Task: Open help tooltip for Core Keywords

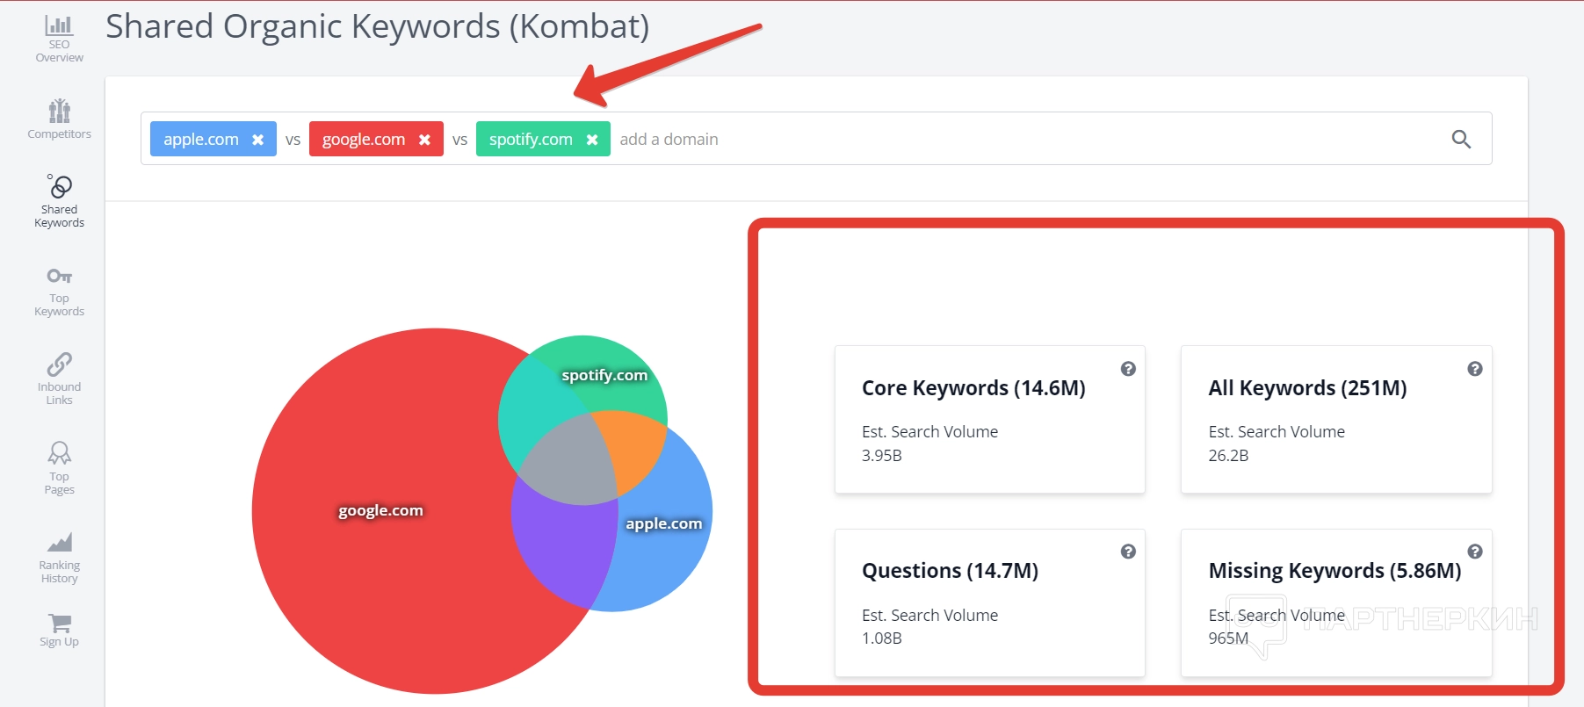Action: click(1128, 369)
